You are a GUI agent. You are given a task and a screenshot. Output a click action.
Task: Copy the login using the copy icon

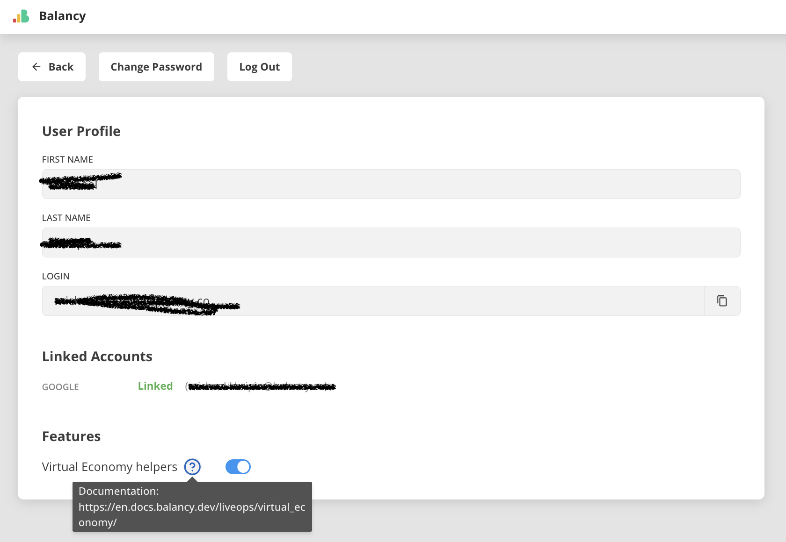(722, 301)
